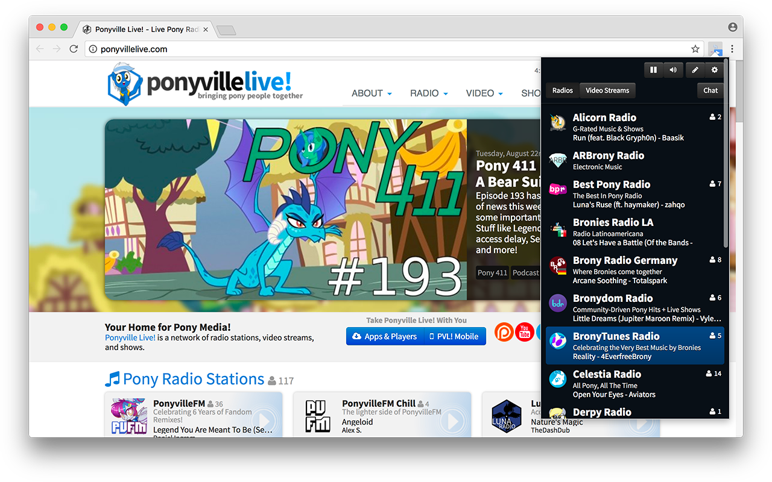Go back in browser

40,49
